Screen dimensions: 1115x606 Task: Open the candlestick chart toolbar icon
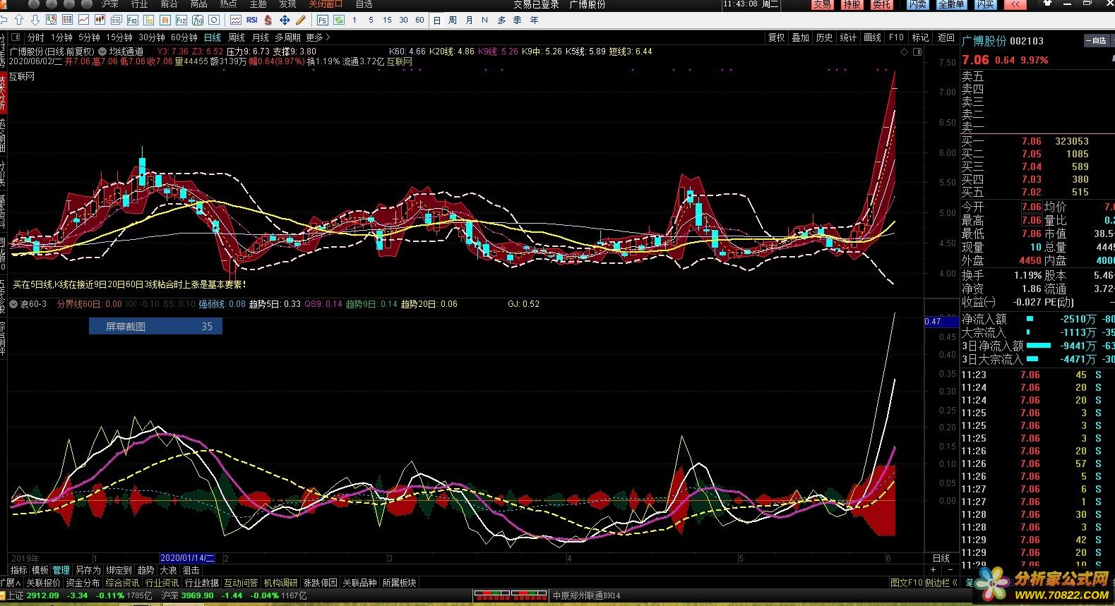point(100,20)
